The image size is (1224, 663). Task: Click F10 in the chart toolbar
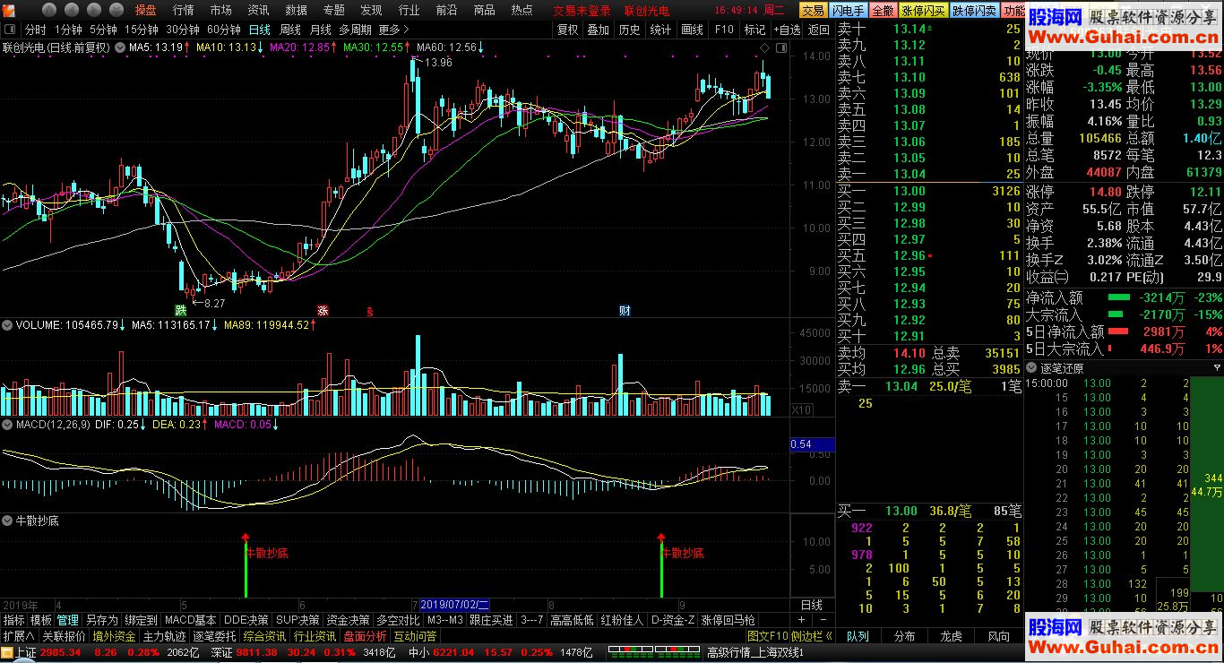pyautogui.click(x=724, y=29)
